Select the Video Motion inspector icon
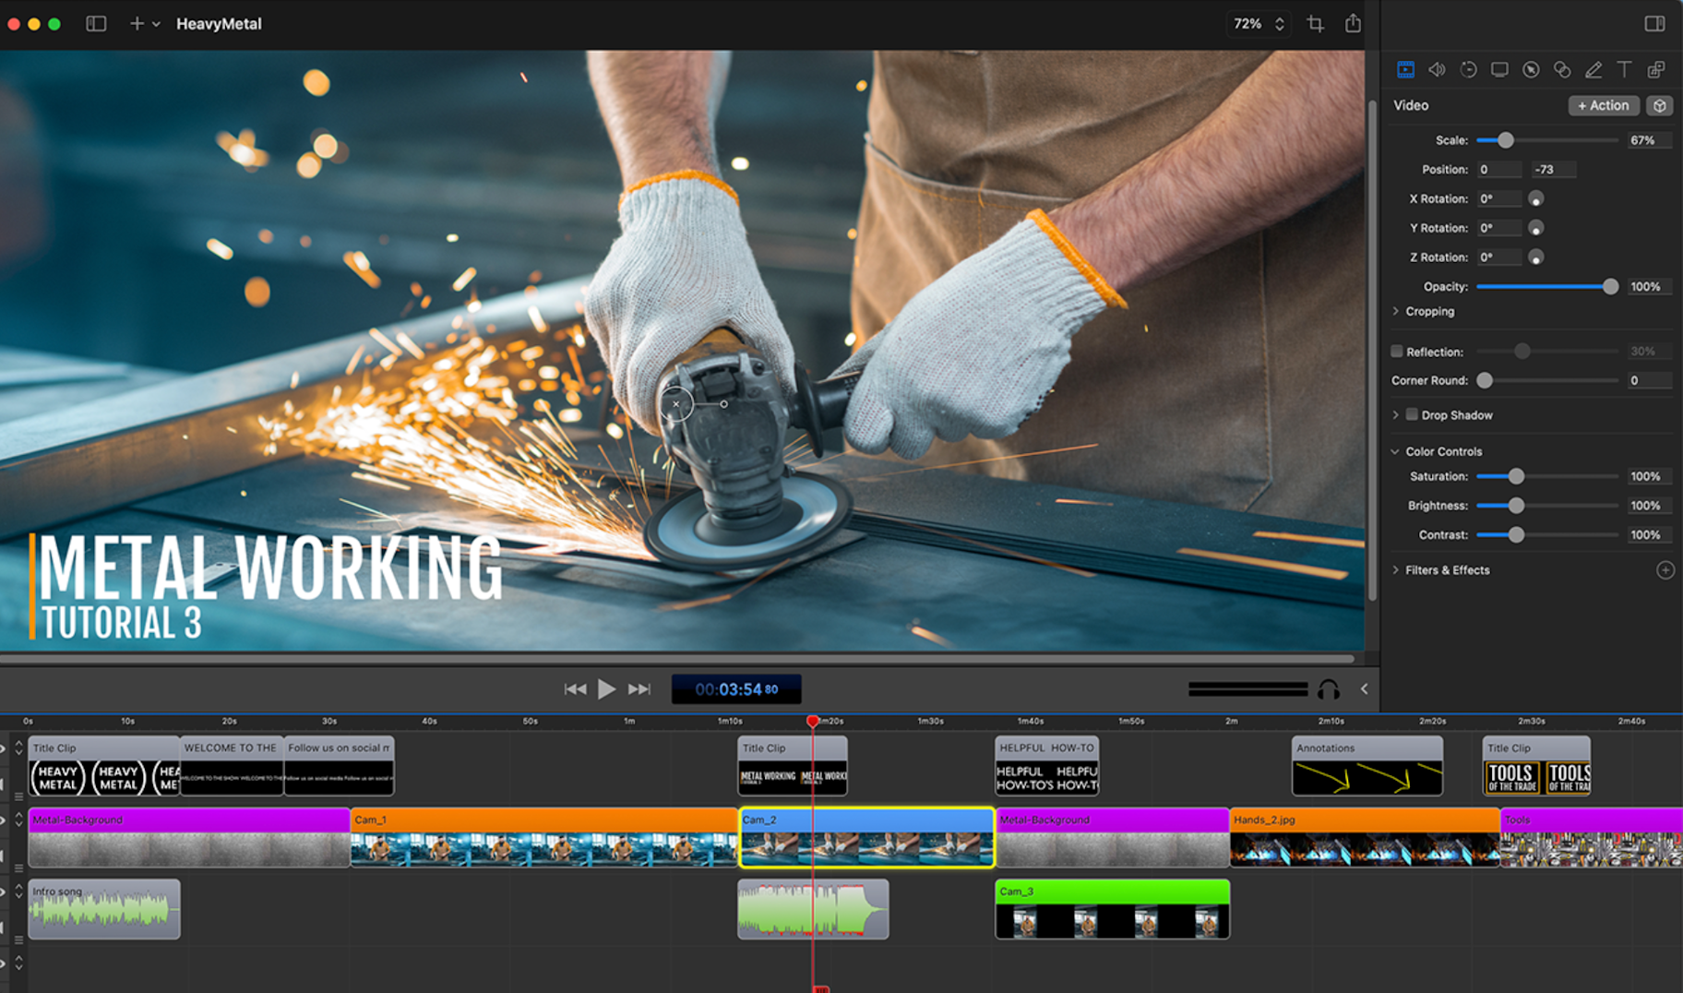This screenshot has width=1683, height=993. (1467, 69)
